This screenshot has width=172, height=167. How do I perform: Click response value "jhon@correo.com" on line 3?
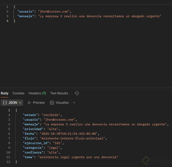point(59,120)
